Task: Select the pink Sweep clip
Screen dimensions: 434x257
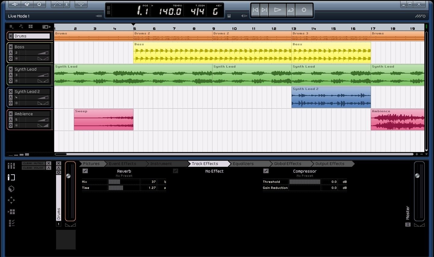Action: pyautogui.click(x=104, y=119)
